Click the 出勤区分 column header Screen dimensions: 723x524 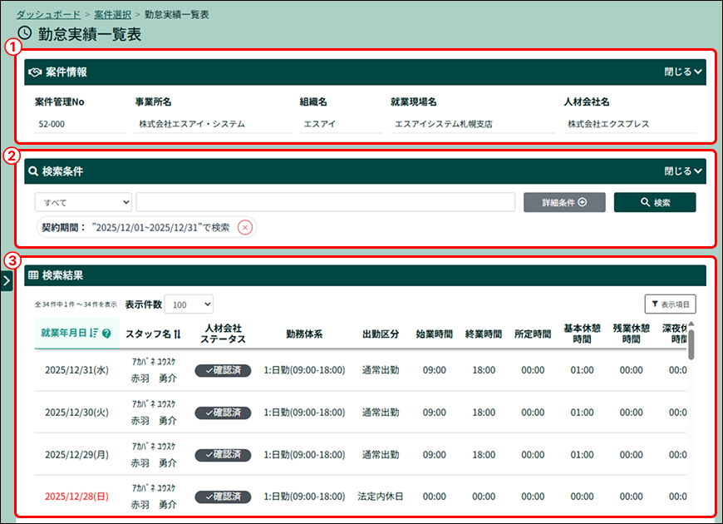(x=381, y=334)
